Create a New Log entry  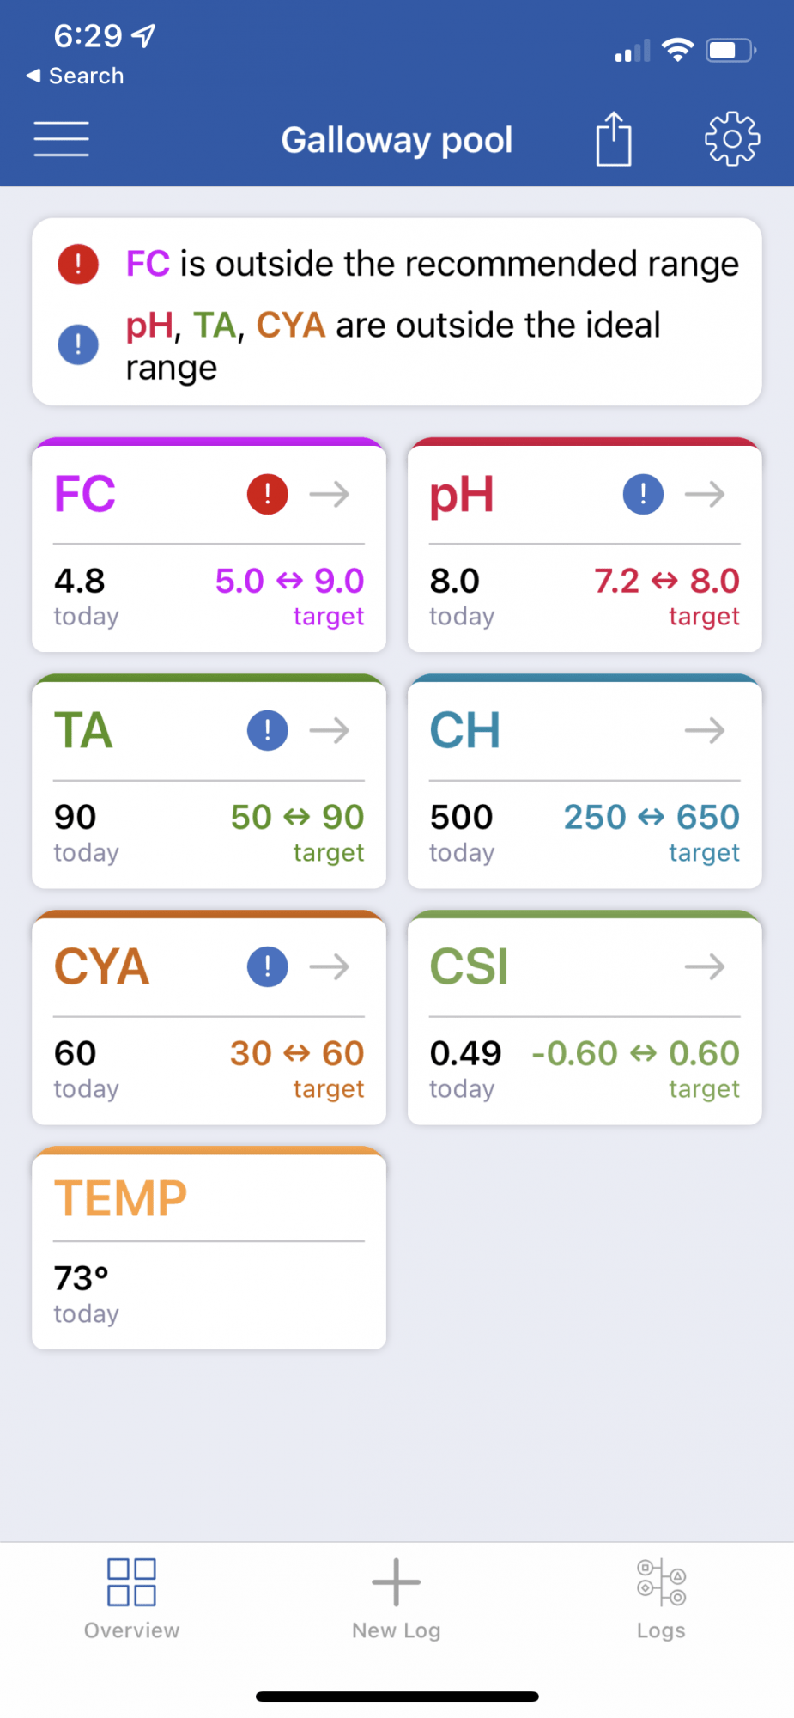[x=397, y=1599]
